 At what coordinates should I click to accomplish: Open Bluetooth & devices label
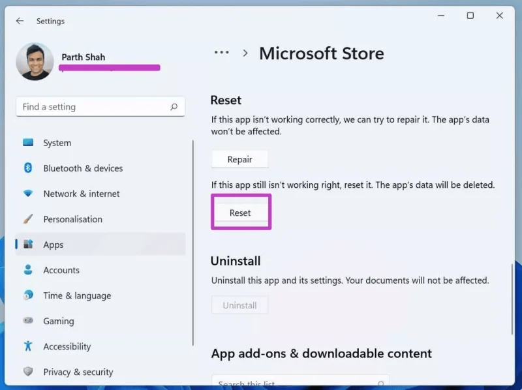[83, 168]
